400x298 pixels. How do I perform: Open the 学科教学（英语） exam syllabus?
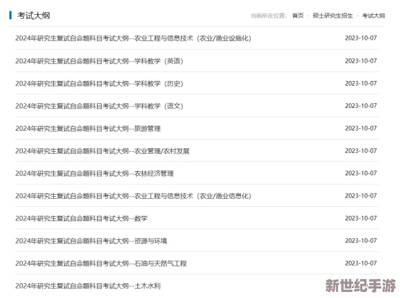click(x=99, y=61)
